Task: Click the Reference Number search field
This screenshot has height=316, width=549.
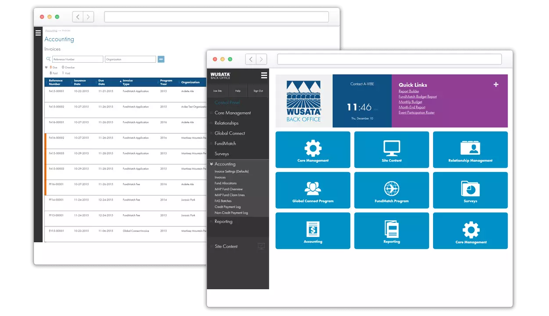Action: coord(78,59)
